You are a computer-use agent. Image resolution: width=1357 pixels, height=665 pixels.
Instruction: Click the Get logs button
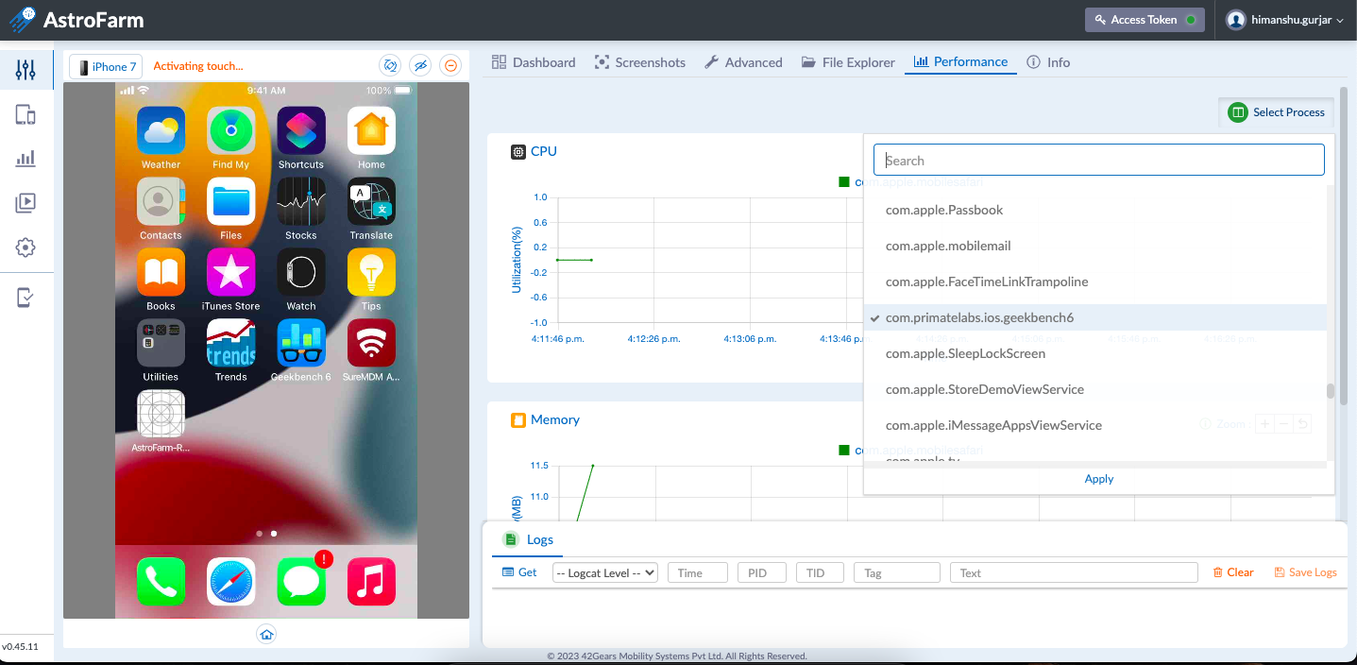tap(519, 572)
